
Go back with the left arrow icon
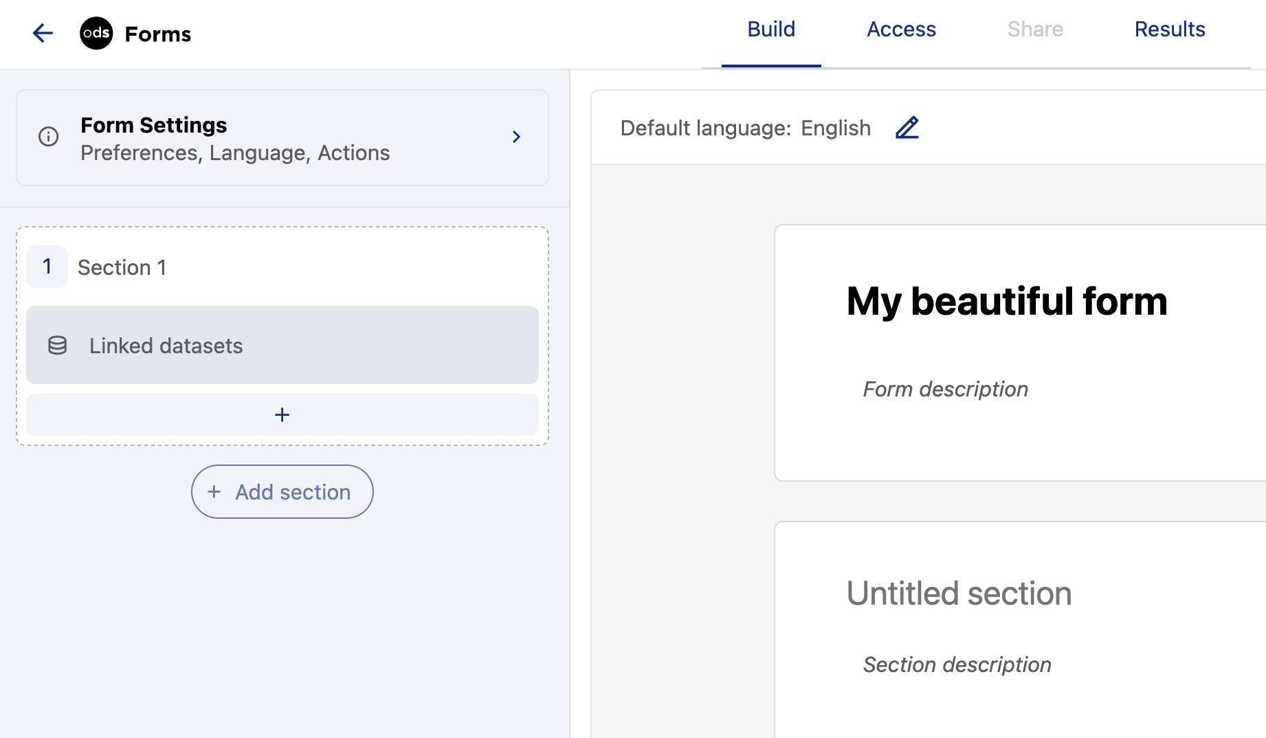43,33
